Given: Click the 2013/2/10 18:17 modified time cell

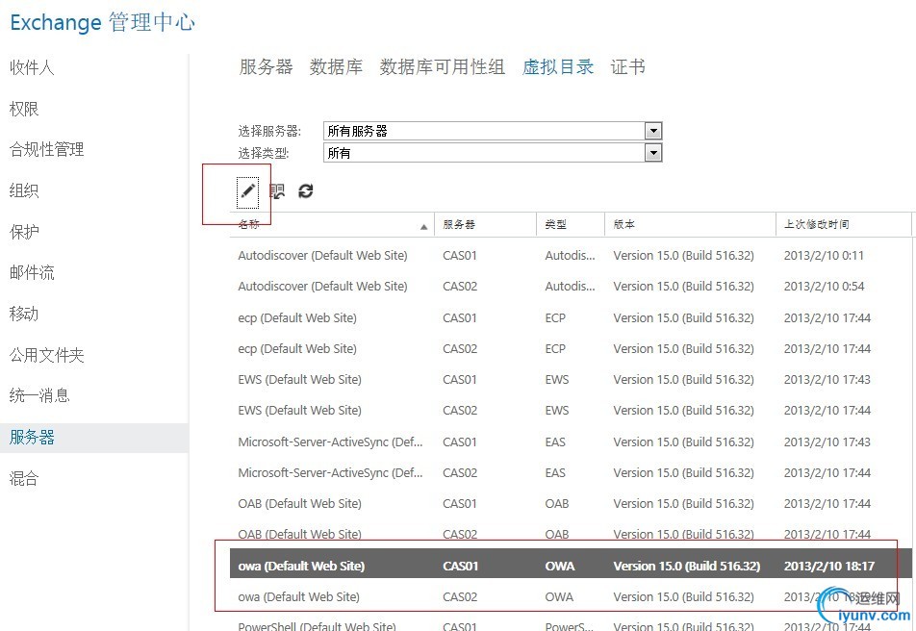Looking at the screenshot, I should (829, 567).
